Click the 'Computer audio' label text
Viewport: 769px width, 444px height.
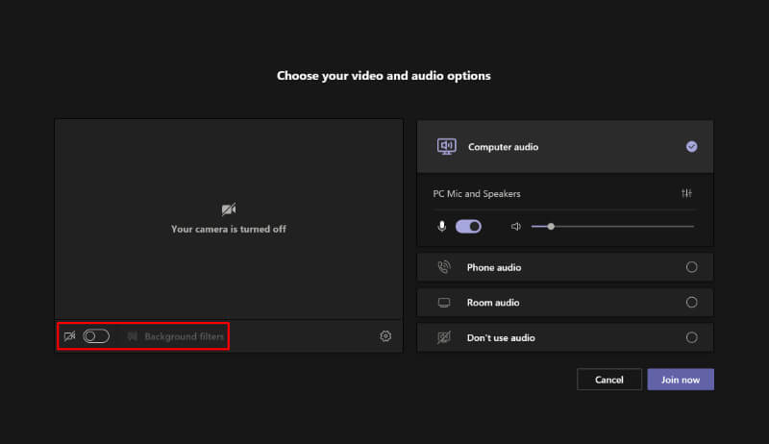click(503, 147)
